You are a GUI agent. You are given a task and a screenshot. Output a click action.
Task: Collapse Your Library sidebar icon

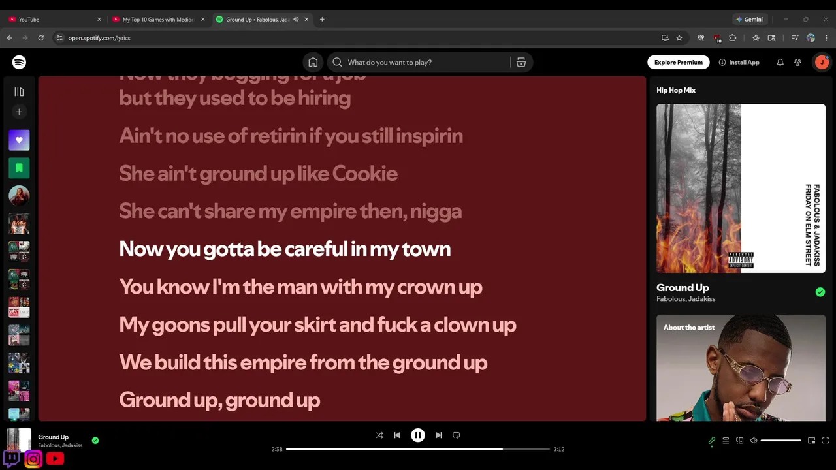click(x=19, y=92)
